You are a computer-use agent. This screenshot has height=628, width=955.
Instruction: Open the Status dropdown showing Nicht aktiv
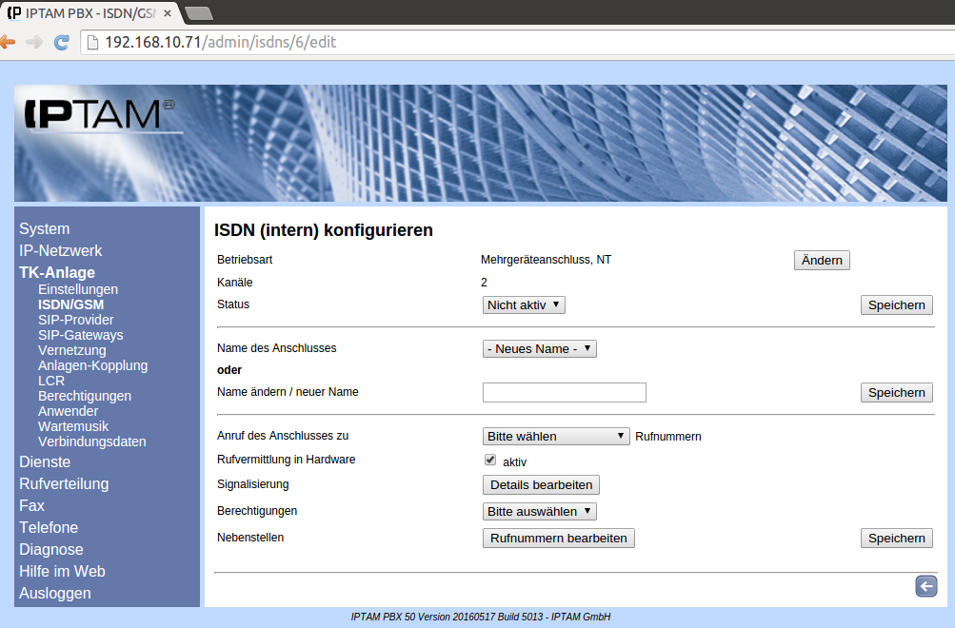tap(524, 304)
